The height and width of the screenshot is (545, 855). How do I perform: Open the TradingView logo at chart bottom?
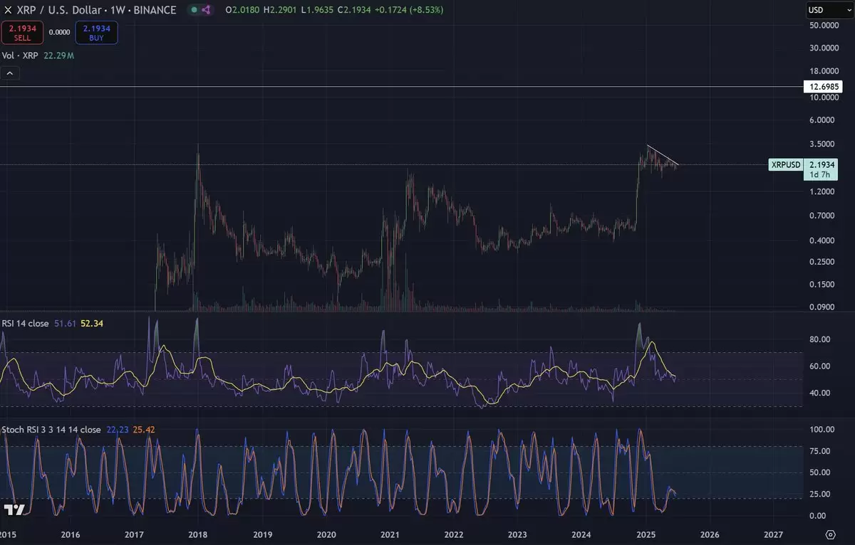point(14,509)
